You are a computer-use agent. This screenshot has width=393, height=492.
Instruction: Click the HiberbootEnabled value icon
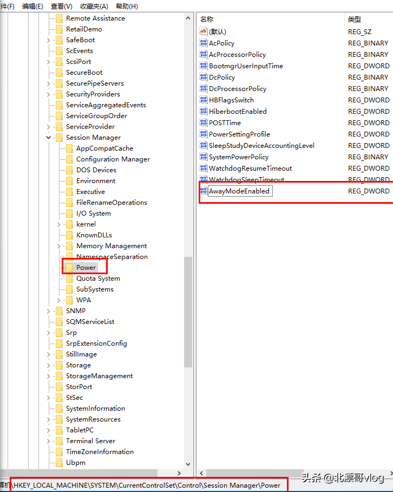(x=204, y=112)
